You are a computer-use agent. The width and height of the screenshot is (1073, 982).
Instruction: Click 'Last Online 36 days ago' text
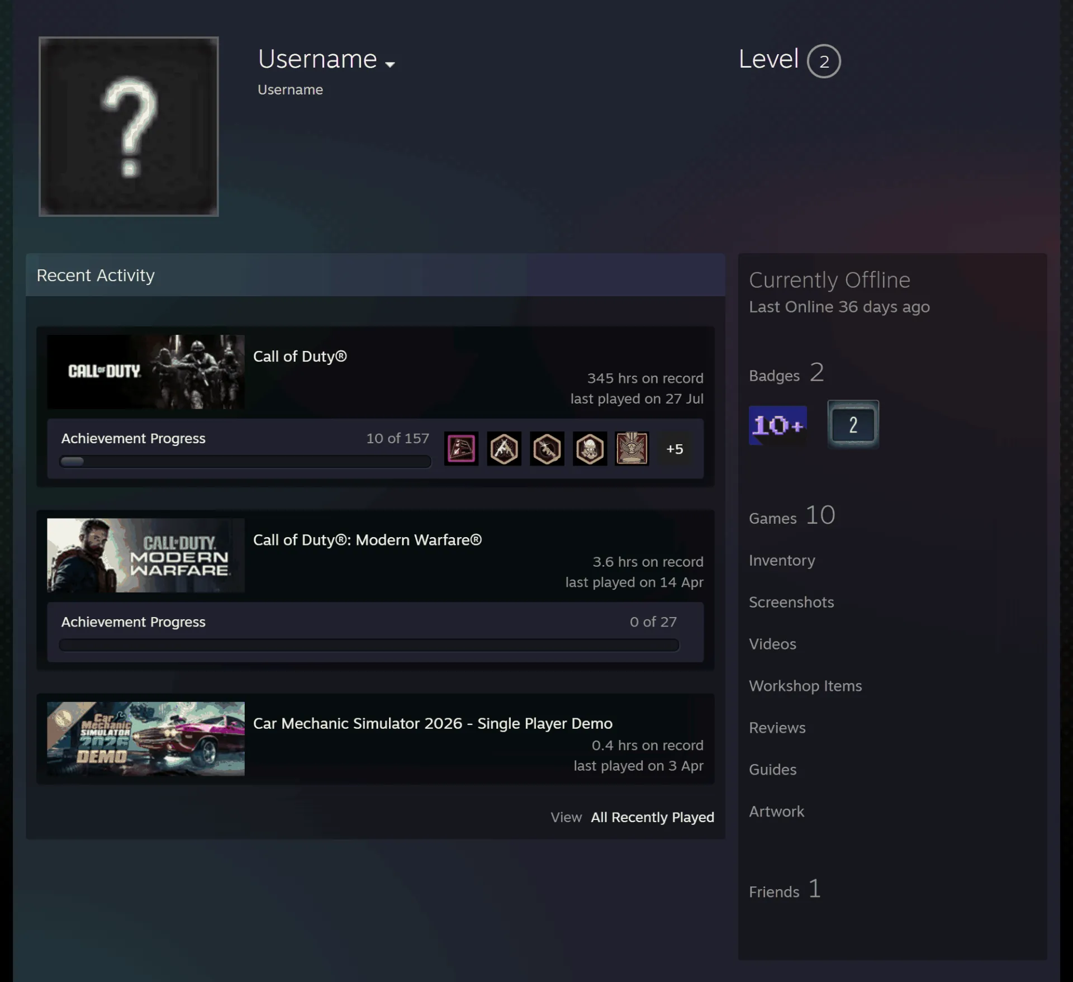(839, 307)
